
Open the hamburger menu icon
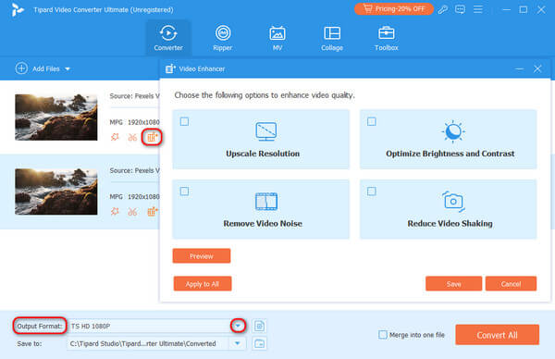pos(478,9)
